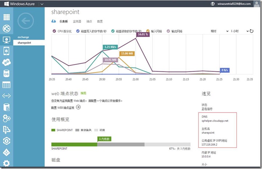Screen dimensions: 262x169
Task: Click the 1.21 KB/s chart marker
Action: pyautogui.click(x=110, y=47)
